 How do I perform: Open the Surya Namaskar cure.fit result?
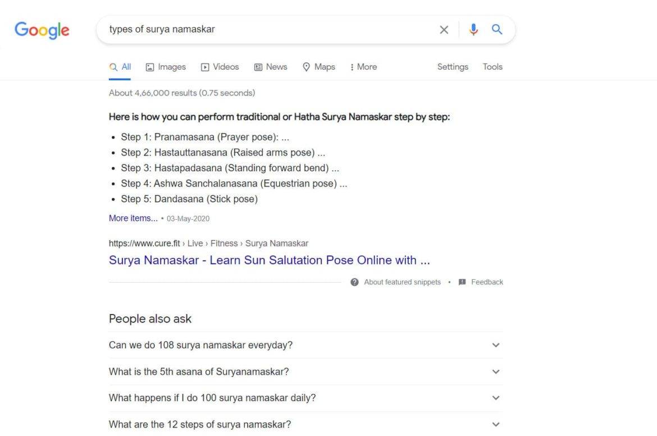tap(269, 260)
